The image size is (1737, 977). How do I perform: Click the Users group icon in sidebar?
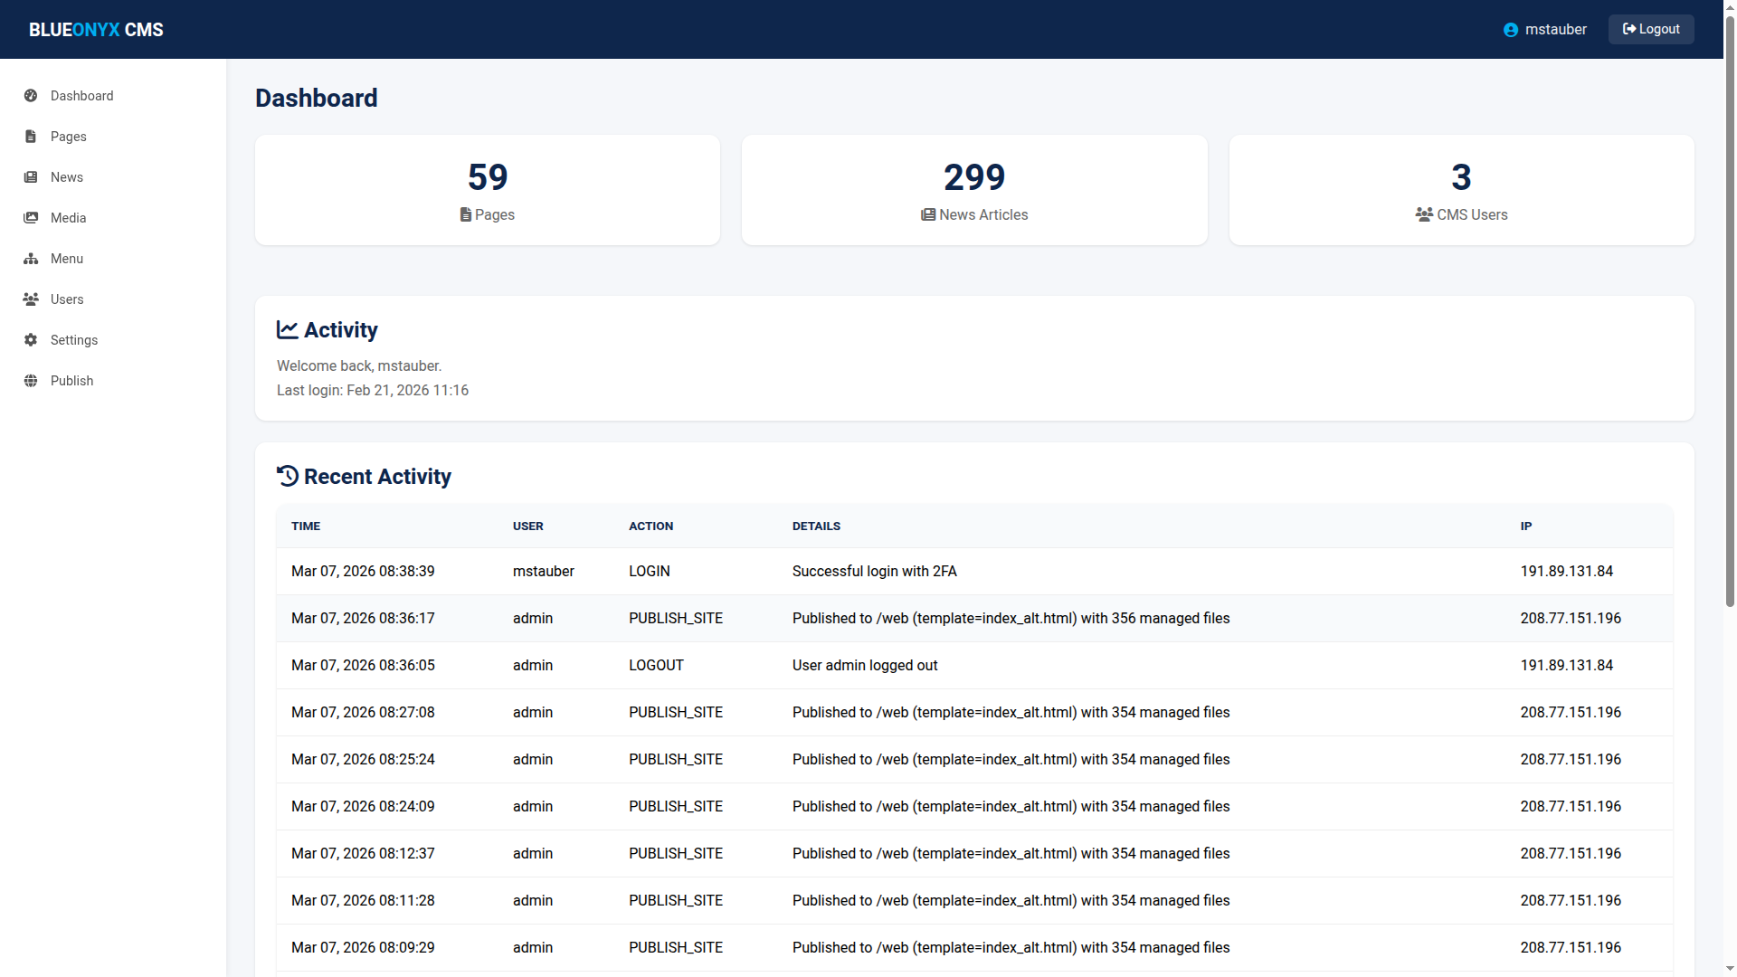(x=31, y=299)
